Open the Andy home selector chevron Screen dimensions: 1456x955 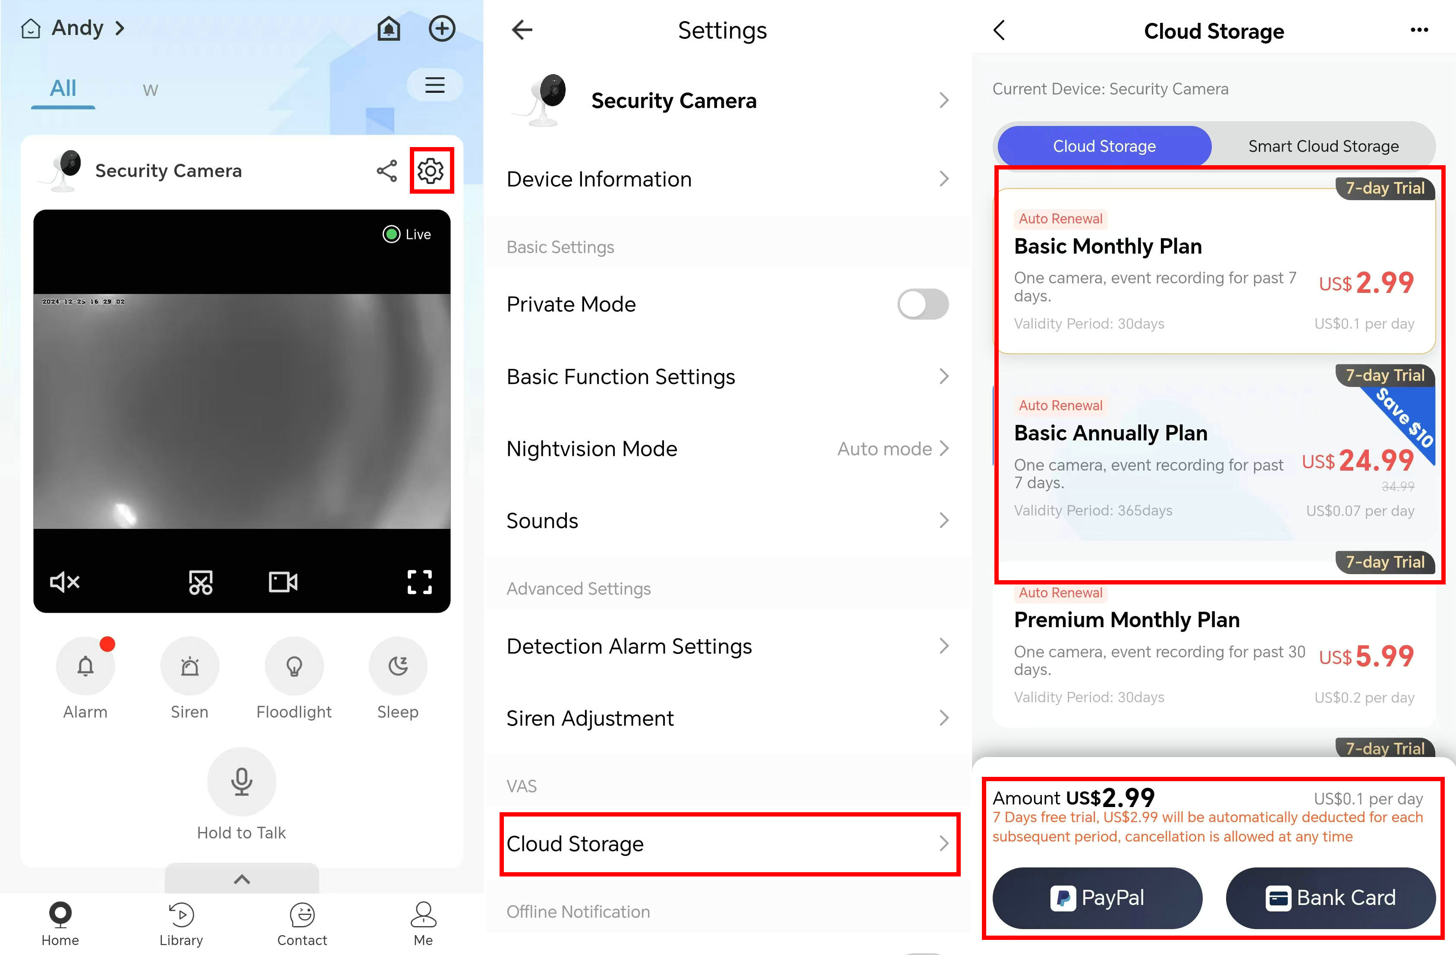pyautogui.click(x=120, y=28)
